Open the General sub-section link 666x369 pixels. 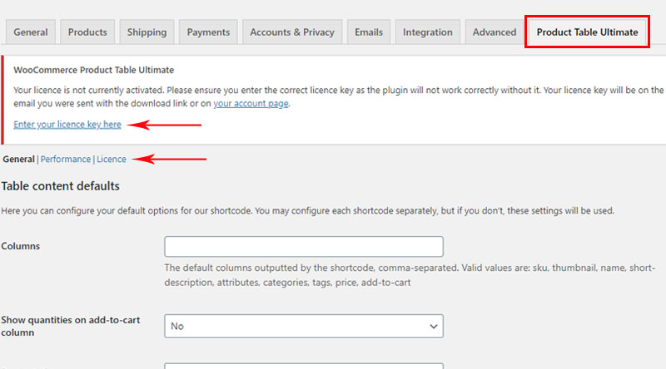[x=18, y=159]
